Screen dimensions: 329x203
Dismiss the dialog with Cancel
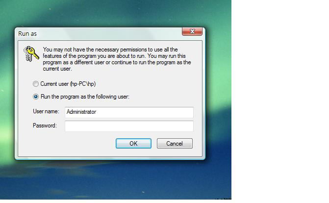coord(175,143)
